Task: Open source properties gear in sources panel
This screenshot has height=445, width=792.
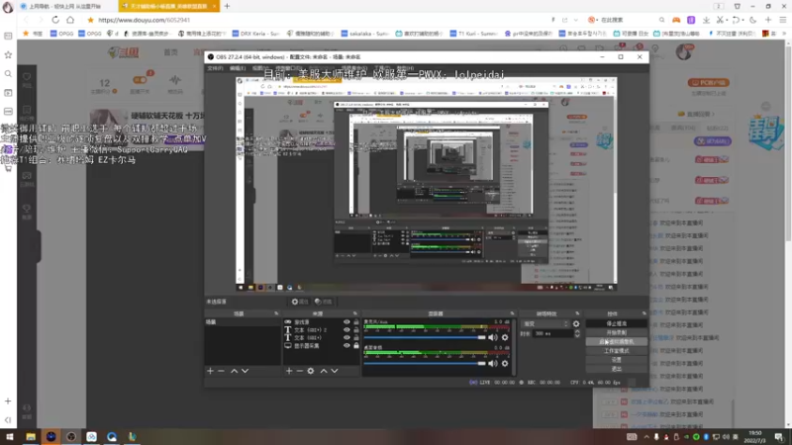Action: [x=311, y=371]
